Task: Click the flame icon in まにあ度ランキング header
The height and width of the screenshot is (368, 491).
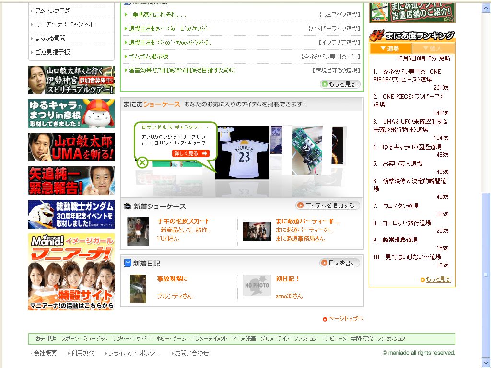Action: 377,34
